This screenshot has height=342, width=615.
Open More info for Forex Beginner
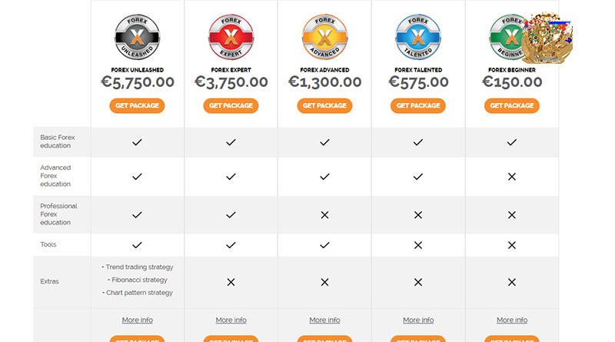tap(512, 320)
